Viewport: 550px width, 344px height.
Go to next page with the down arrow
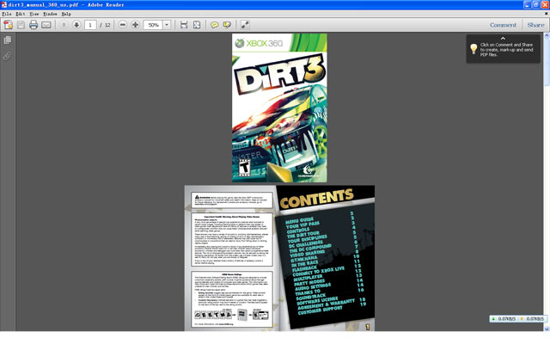pos(76,25)
